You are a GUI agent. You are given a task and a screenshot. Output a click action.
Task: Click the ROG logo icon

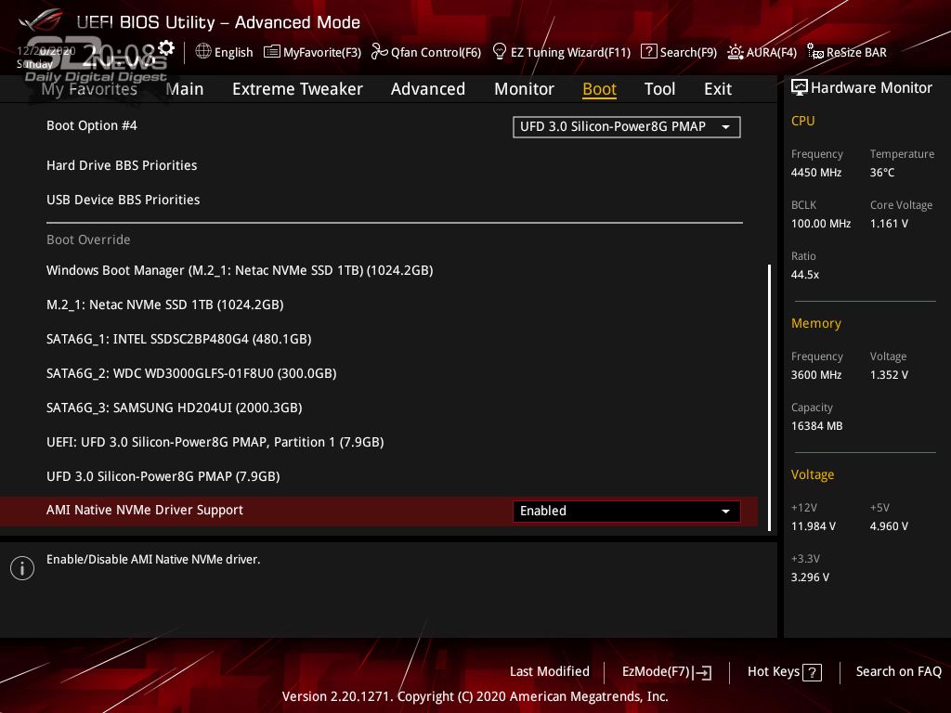[41, 20]
